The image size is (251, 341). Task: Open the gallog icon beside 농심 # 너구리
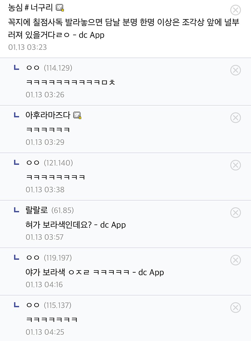click(x=60, y=8)
